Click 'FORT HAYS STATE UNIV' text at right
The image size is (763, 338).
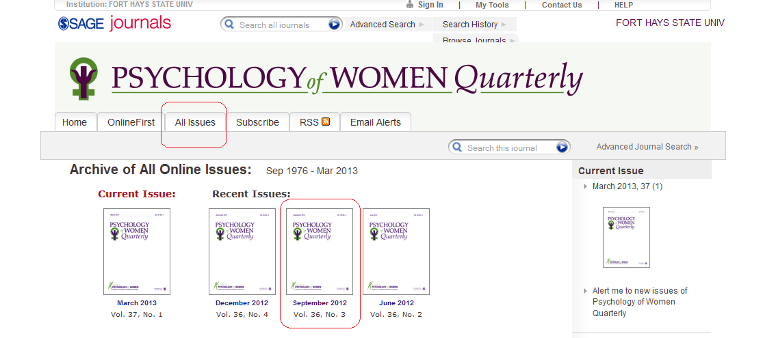tap(670, 23)
